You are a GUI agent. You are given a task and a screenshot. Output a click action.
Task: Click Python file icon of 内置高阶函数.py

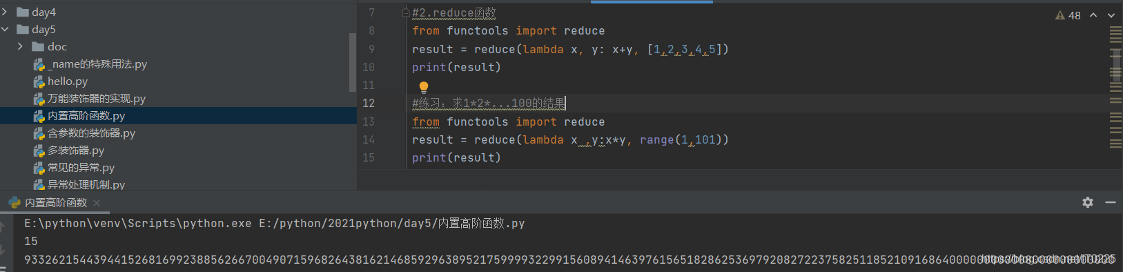point(39,116)
